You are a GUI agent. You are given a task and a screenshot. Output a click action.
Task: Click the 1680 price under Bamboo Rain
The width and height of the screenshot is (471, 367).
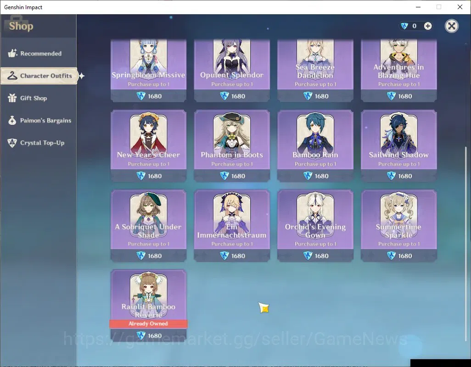322,176
